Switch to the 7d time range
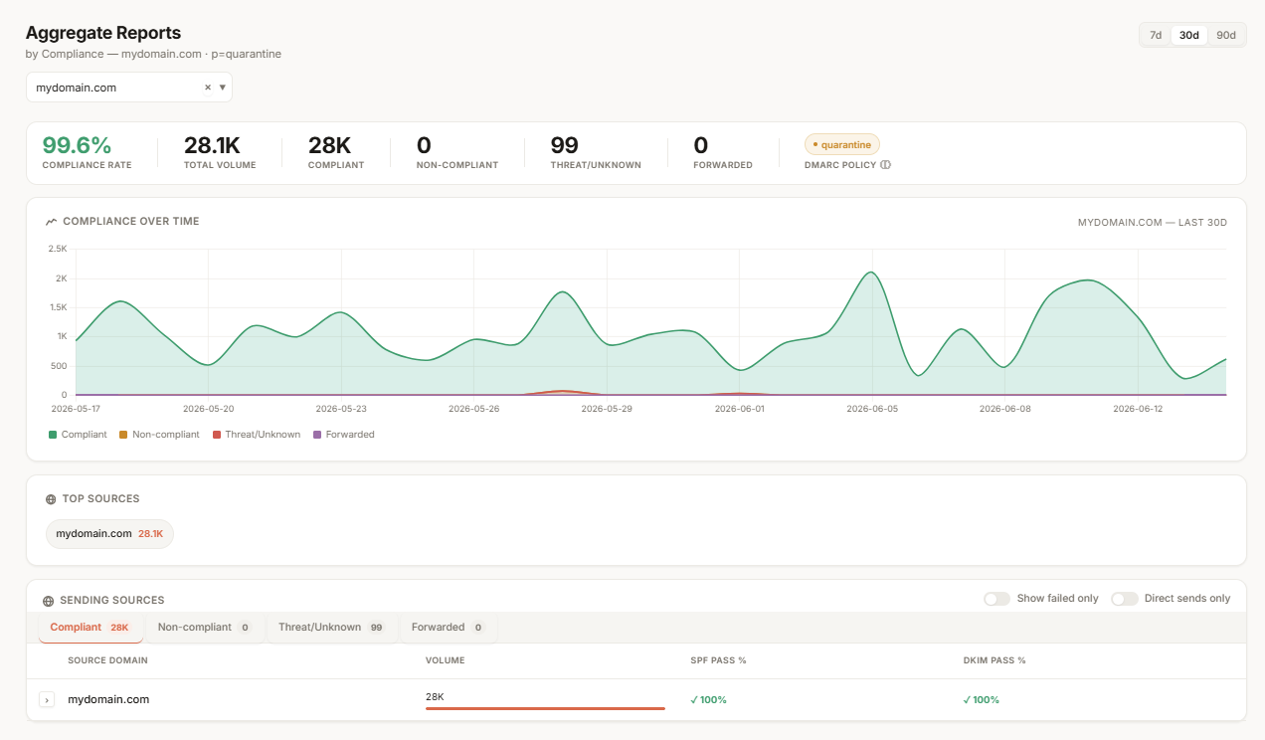 tap(1156, 35)
